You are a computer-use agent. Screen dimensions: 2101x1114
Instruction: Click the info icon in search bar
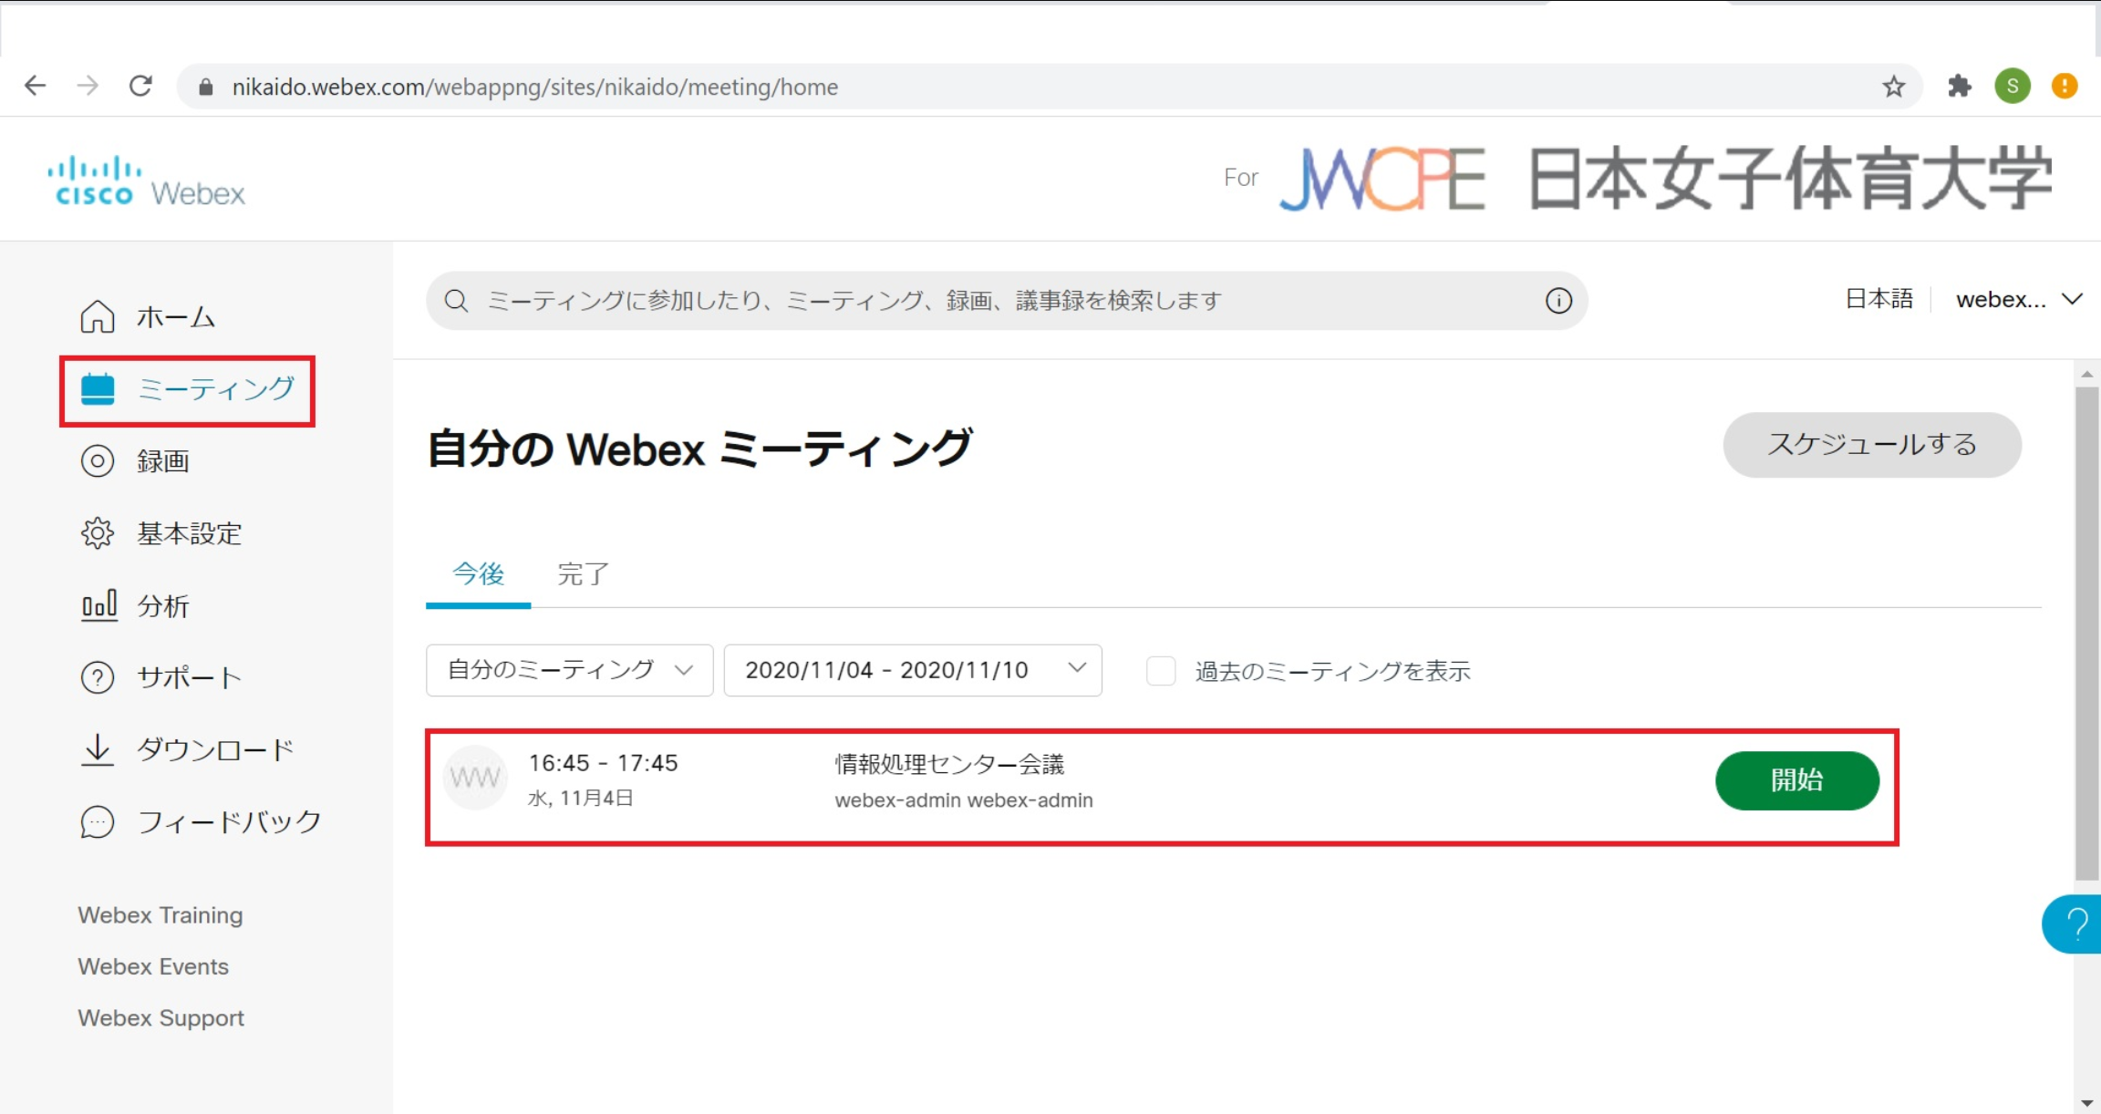tap(1558, 301)
